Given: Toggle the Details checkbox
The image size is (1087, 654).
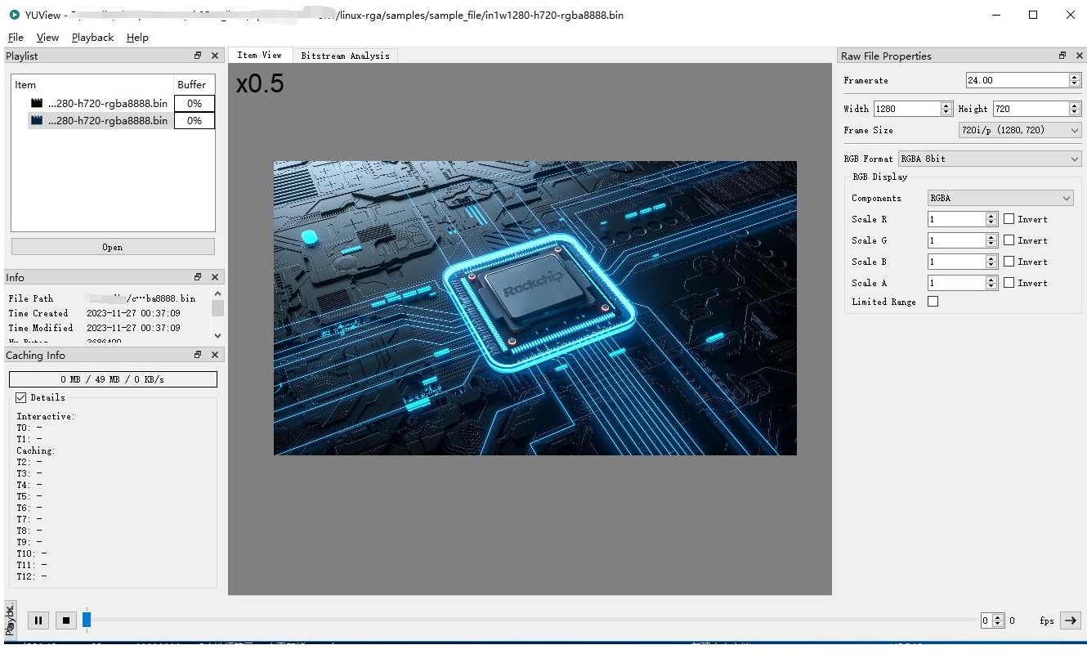Looking at the screenshot, I should click(x=21, y=397).
